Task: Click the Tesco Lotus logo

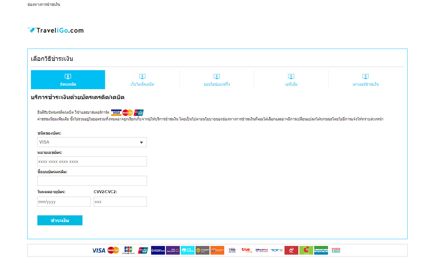Action: [336, 250]
